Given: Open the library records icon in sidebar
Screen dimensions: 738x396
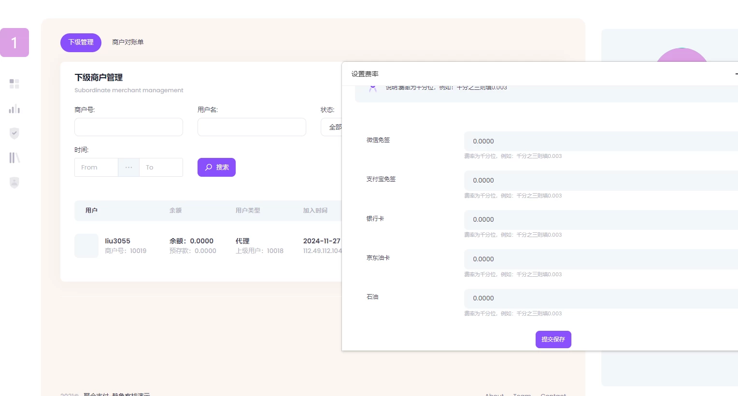Looking at the screenshot, I should (14, 157).
